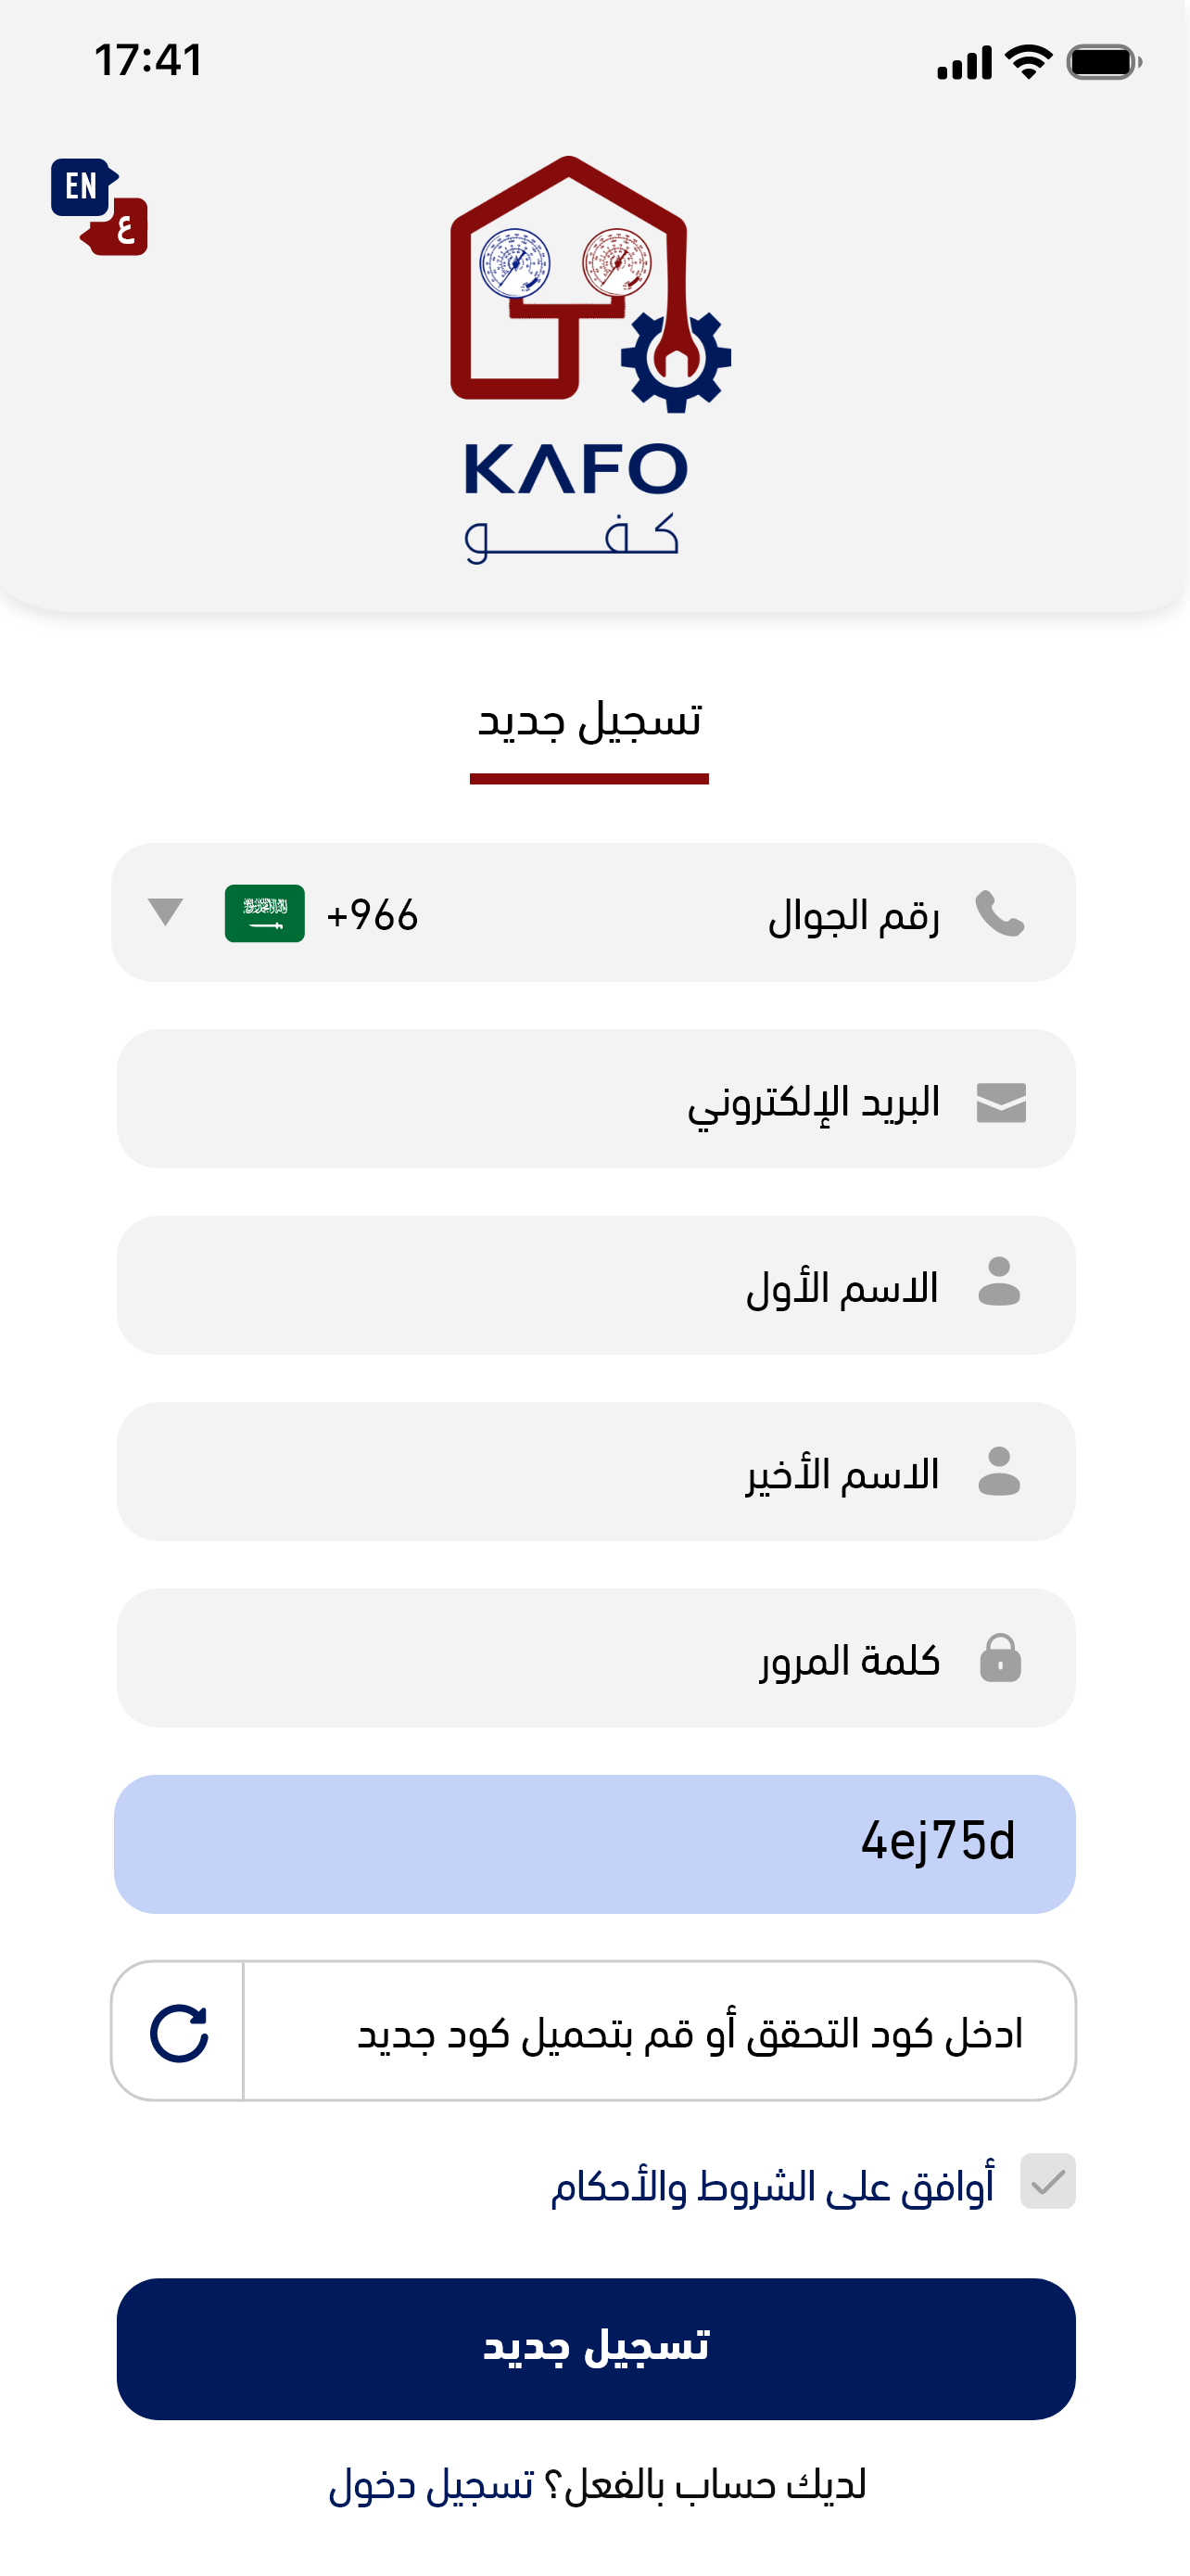
Task: Focus the verification code input field
Action: click(660, 2033)
